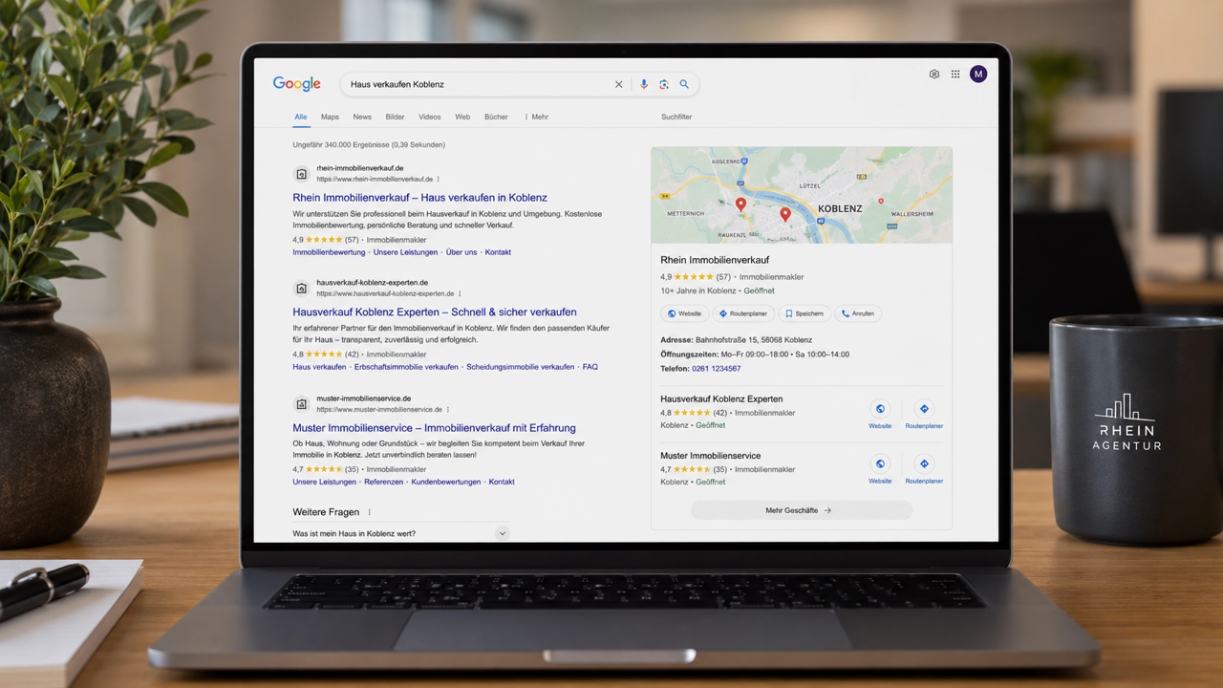Switch to the Bücher tab

[496, 117]
